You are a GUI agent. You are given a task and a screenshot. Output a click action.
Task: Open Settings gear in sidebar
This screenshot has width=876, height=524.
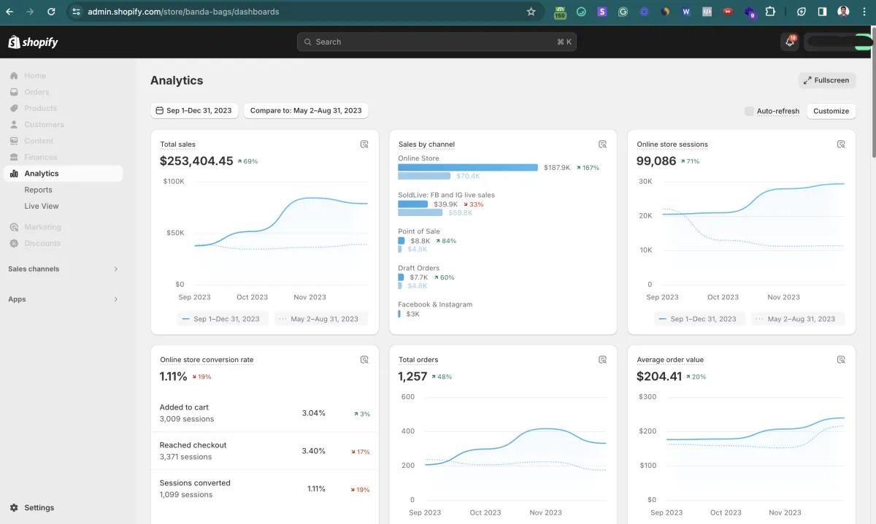15,508
